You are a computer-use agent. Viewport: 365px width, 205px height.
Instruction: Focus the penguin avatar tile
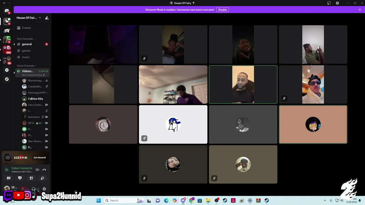point(173,124)
